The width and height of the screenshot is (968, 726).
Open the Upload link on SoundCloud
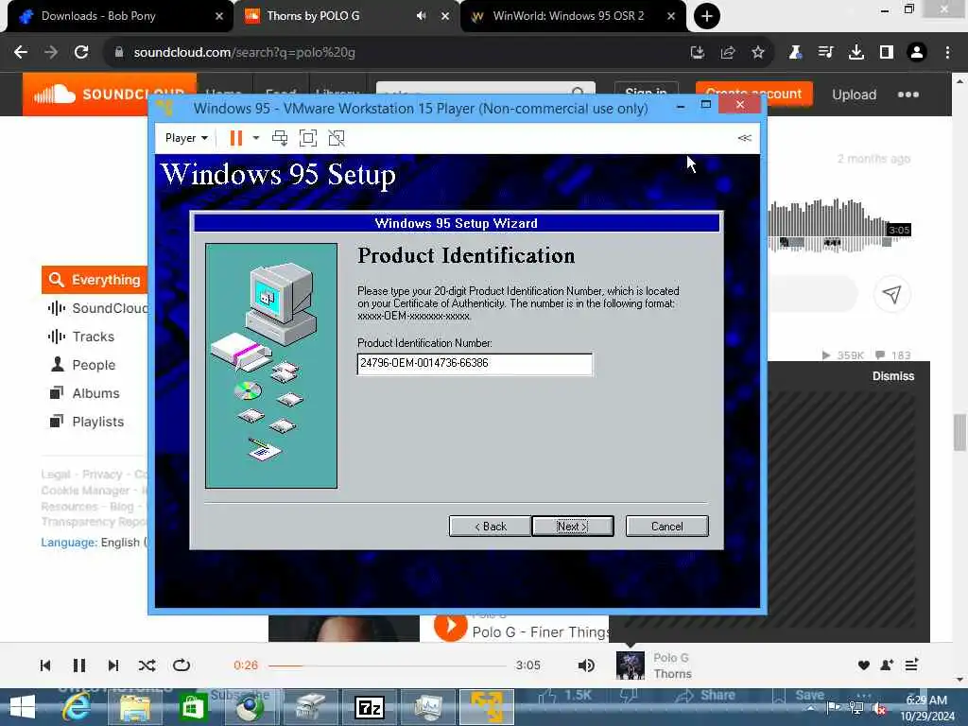pyautogui.click(x=854, y=95)
